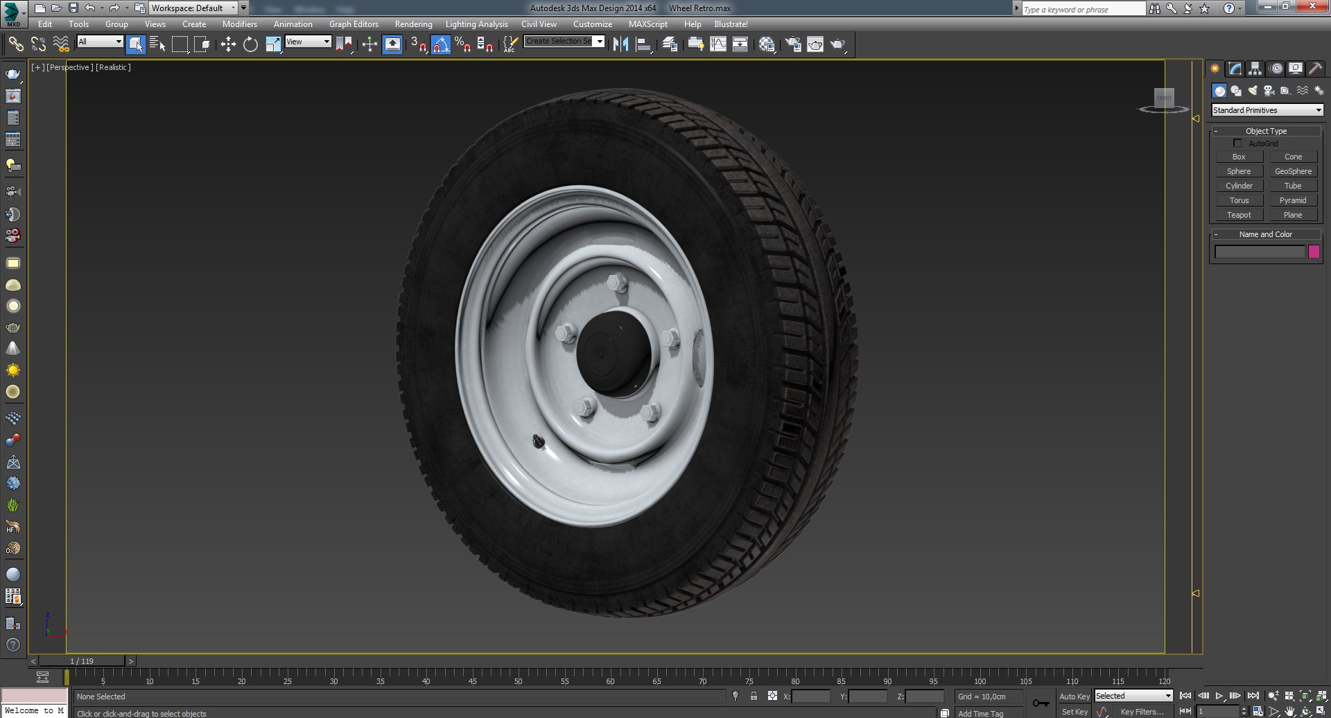Click in the object name input field
Screen dimensions: 1331x718
coord(1260,252)
